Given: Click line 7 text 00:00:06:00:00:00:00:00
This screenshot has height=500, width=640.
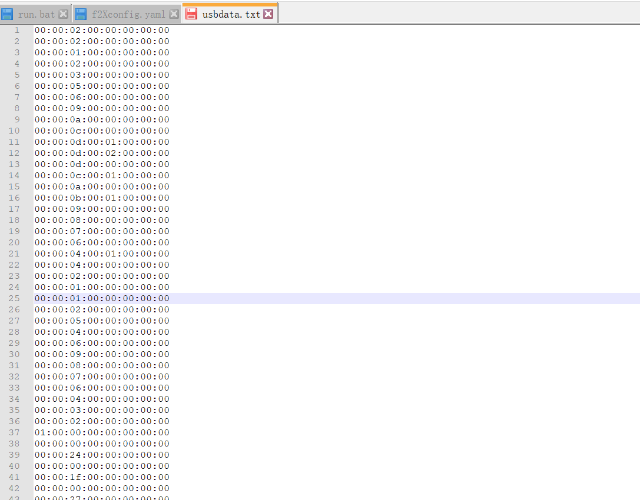Looking at the screenshot, I should click(102, 98).
